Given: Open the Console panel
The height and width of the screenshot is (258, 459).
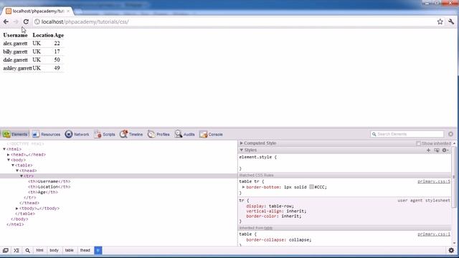Looking at the screenshot, I should point(211,134).
